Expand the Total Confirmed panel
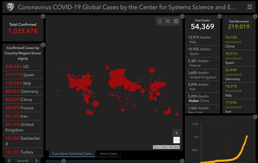258x163 pixels. pyautogui.click(x=43, y=16)
